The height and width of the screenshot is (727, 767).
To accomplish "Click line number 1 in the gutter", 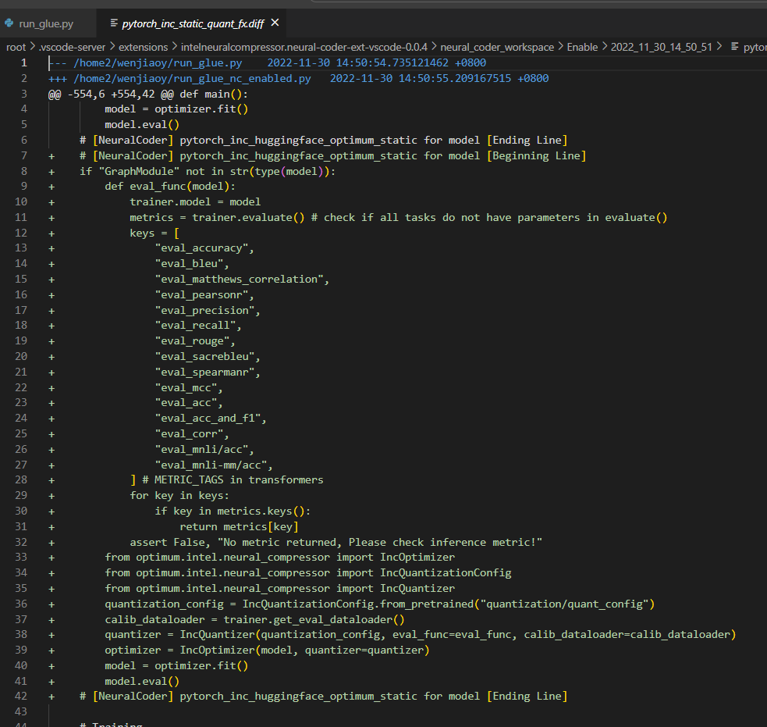I will [x=23, y=62].
